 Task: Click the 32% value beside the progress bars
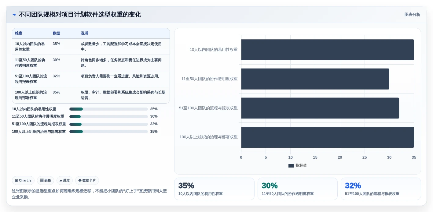pos(154,124)
